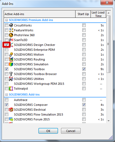Enable Autotrace active add-in checkbox
115x142 pixels.
pyautogui.click(x=6, y=100)
